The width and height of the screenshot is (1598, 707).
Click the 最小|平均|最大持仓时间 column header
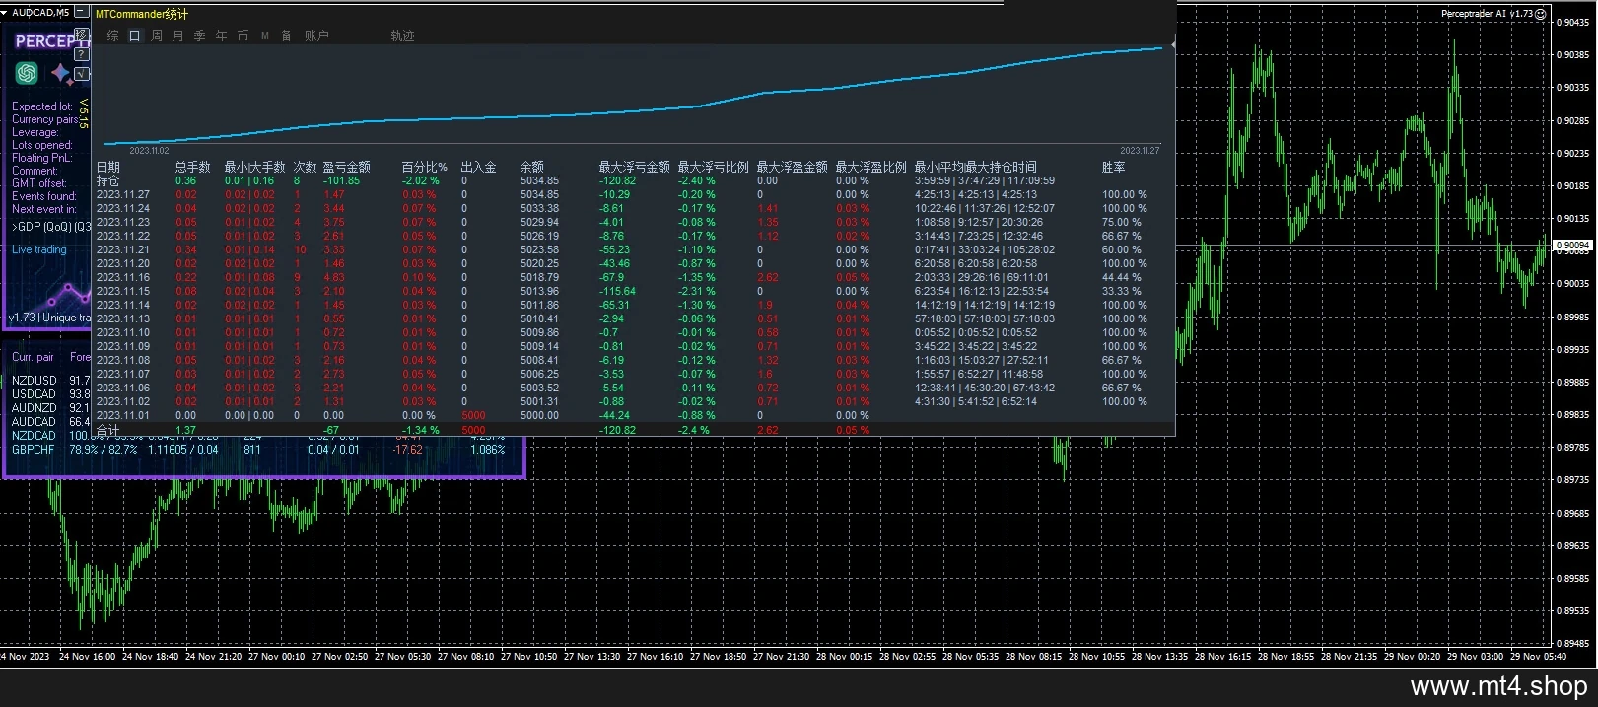[976, 167]
